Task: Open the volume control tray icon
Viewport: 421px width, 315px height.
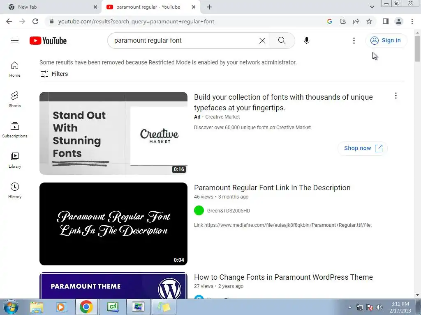Action: pyautogui.click(x=379, y=307)
